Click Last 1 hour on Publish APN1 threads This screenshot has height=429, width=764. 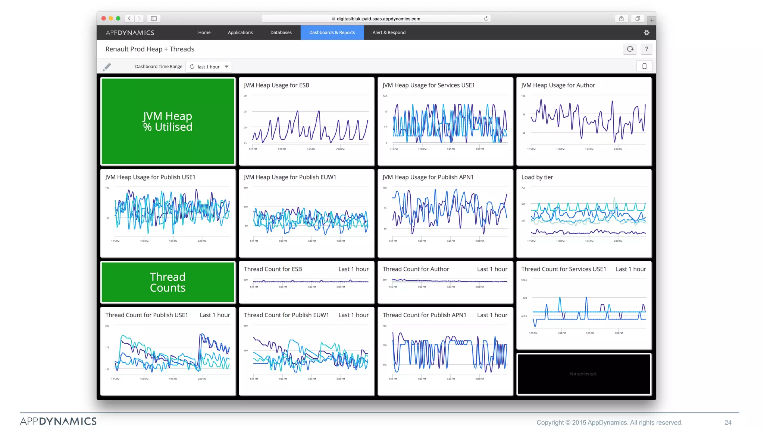492,315
